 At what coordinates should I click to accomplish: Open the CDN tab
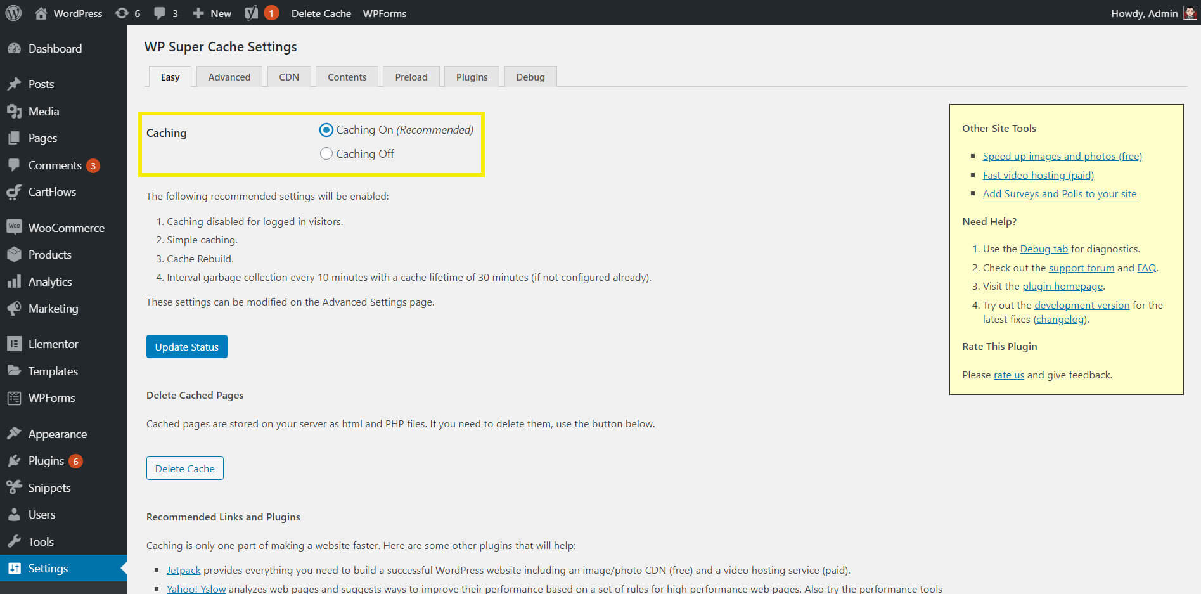(x=289, y=77)
